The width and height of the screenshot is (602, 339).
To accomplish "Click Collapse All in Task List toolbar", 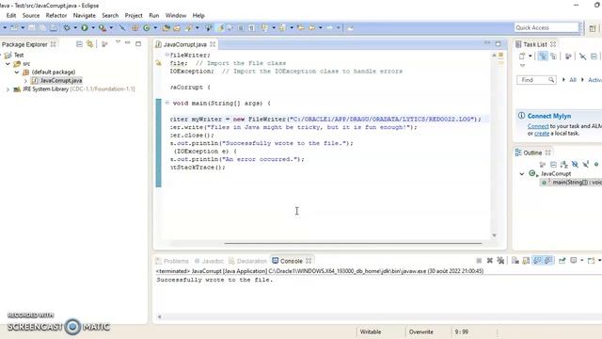I will [594, 56].
